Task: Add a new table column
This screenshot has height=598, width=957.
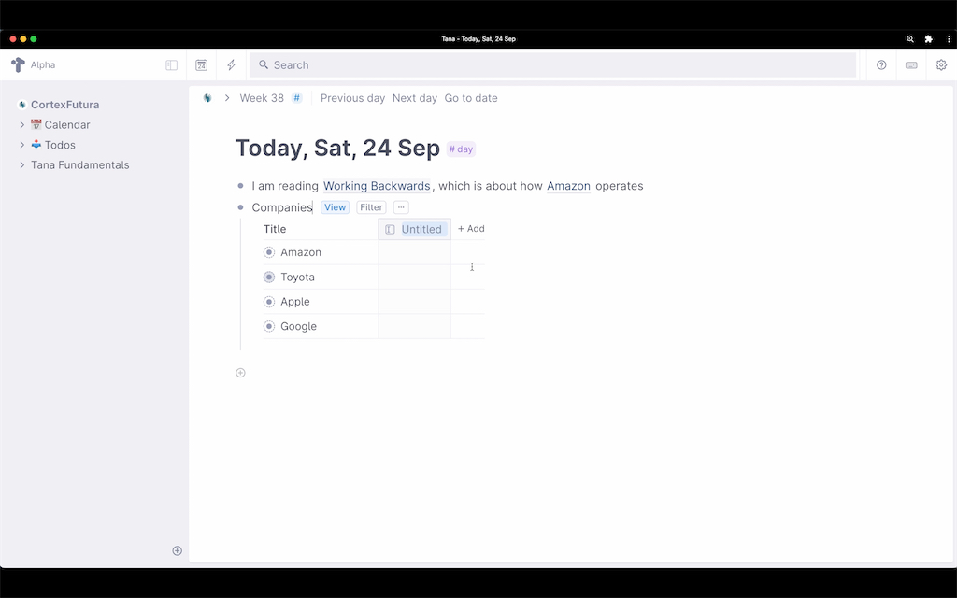Action: [x=471, y=229]
